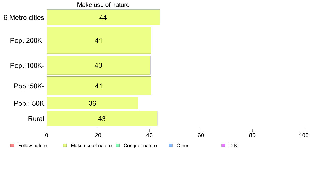
Task: Click the Follow nature red legend swatch
Action: (x=12, y=145)
